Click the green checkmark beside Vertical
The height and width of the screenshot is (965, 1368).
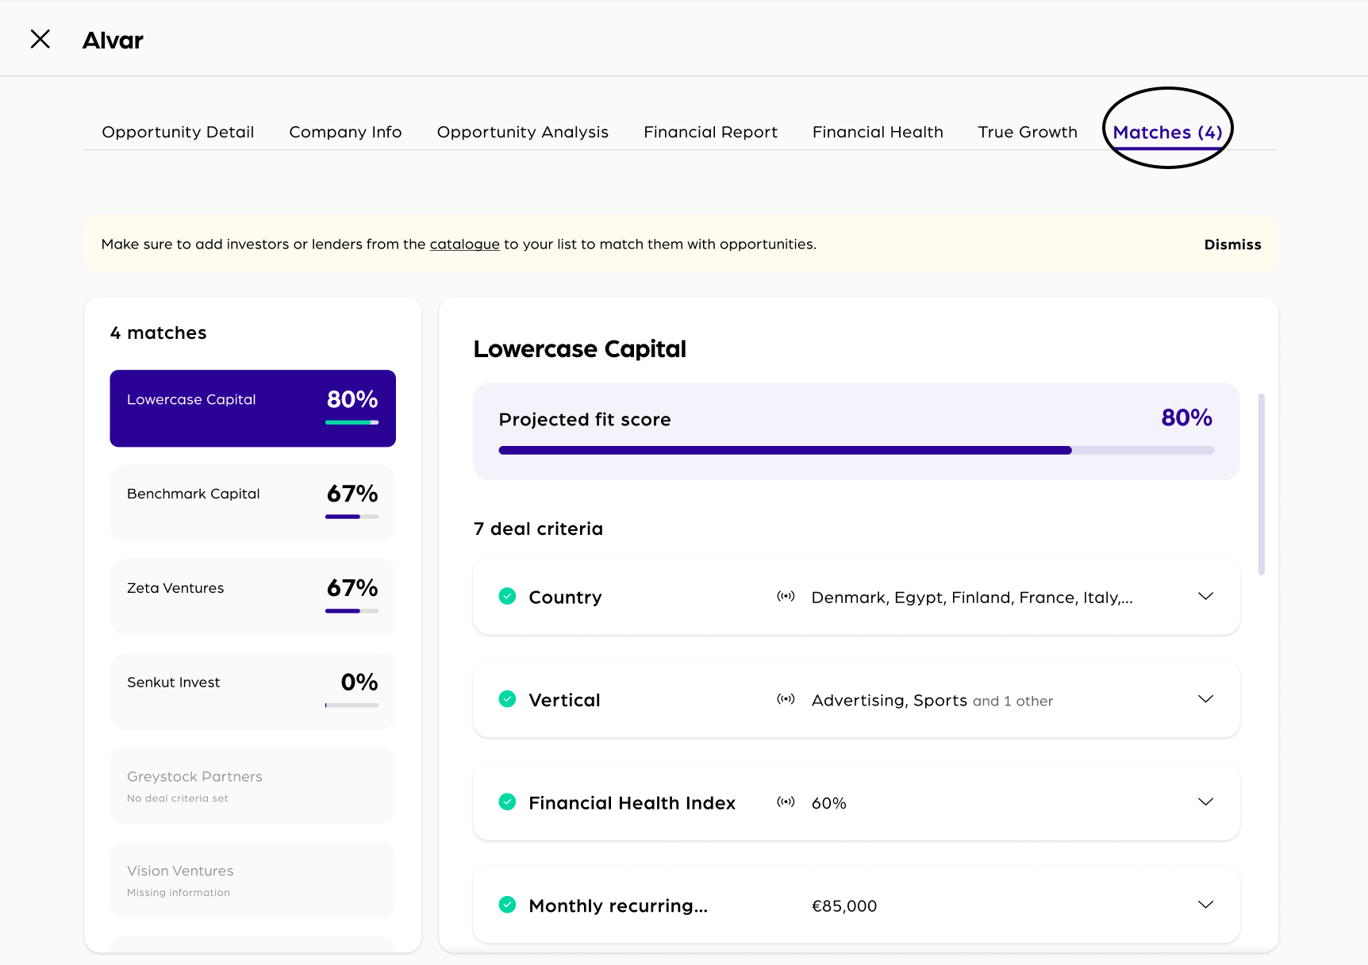click(x=507, y=699)
